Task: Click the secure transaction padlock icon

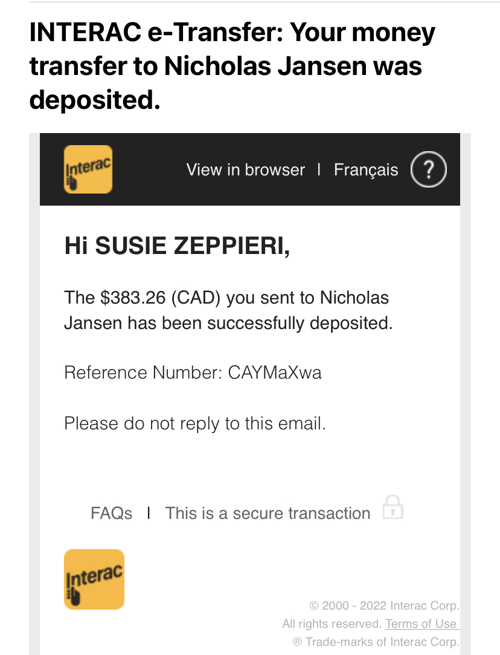Action: (x=393, y=507)
